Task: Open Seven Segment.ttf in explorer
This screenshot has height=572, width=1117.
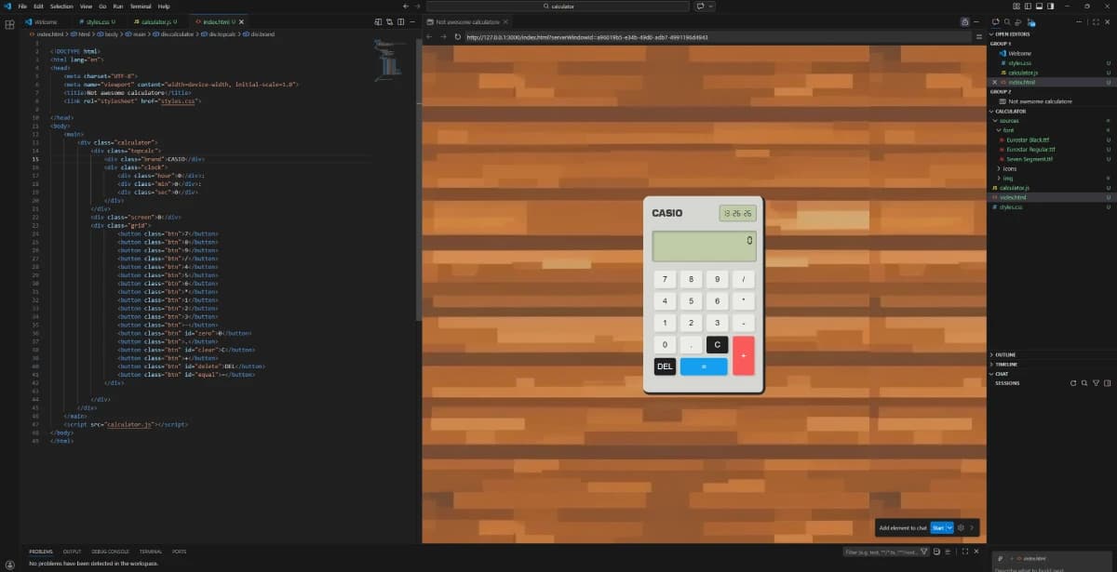Action: [x=1030, y=159]
